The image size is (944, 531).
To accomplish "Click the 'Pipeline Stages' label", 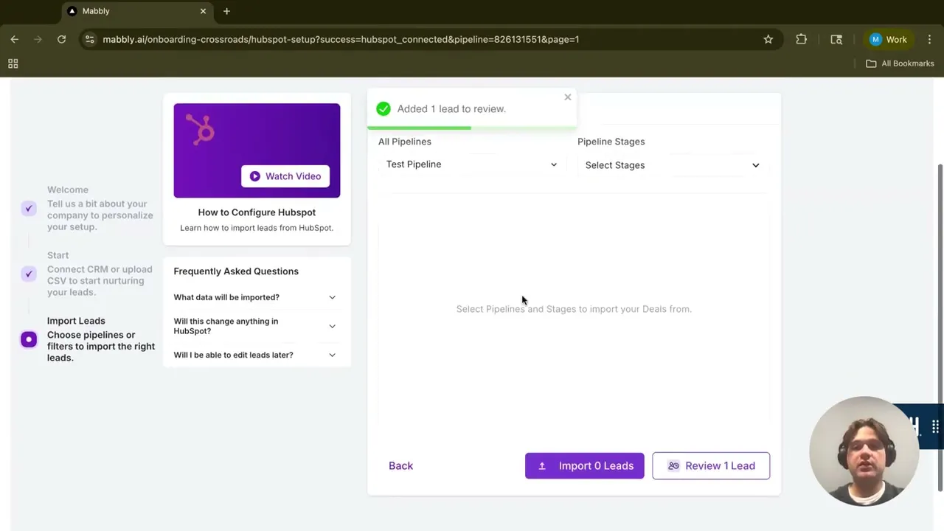I will (611, 142).
